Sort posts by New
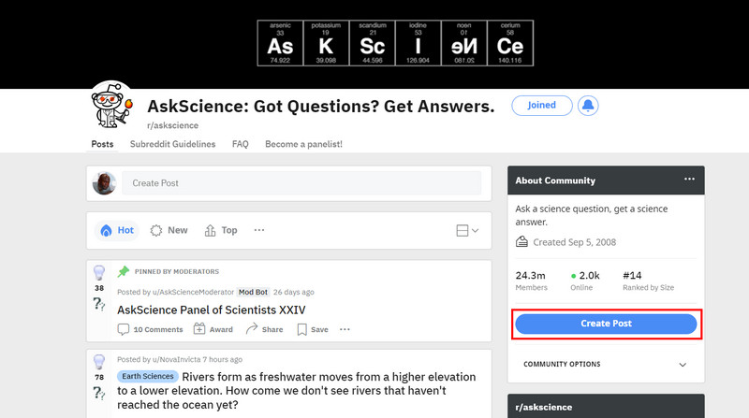The width and height of the screenshot is (749, 418). pos(169,230)
